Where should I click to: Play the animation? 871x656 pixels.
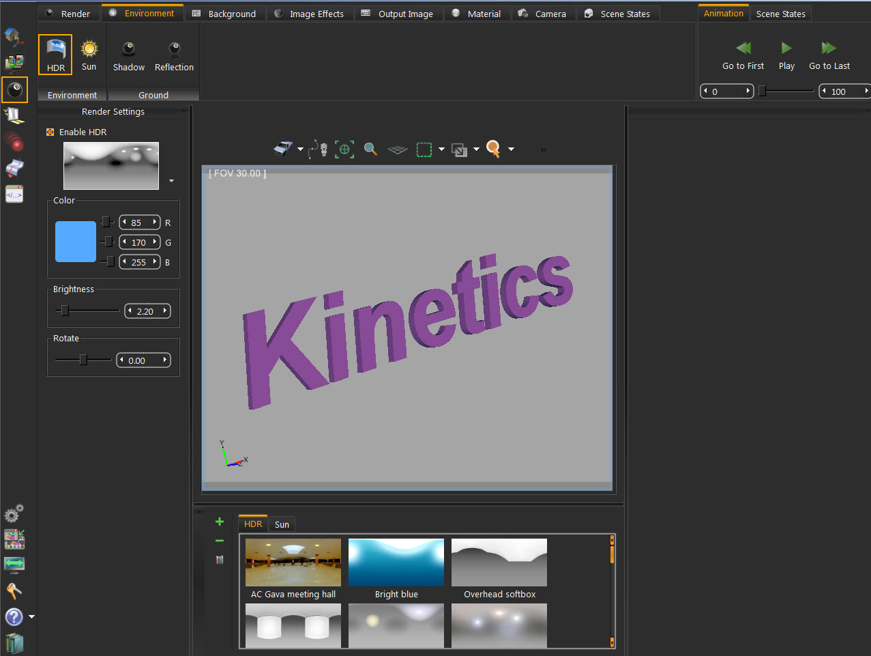(x=786, y=55)
